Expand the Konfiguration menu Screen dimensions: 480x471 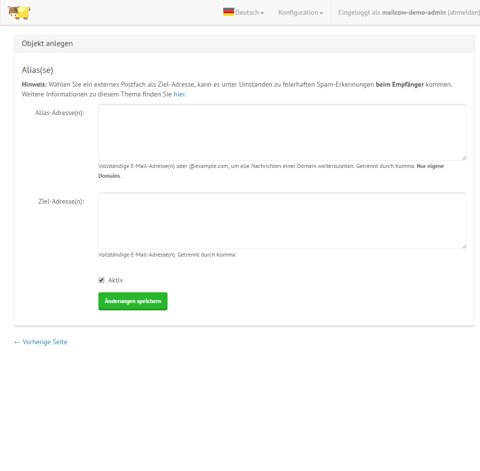point(298,13)
